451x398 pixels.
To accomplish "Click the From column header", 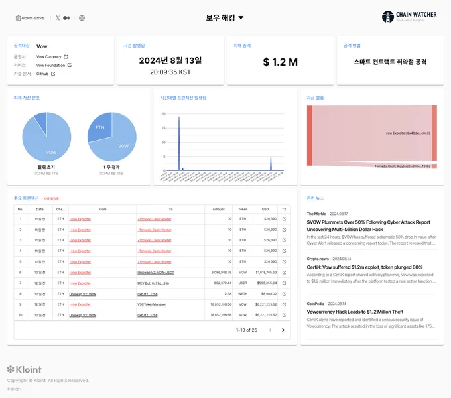I will [102, 209].
